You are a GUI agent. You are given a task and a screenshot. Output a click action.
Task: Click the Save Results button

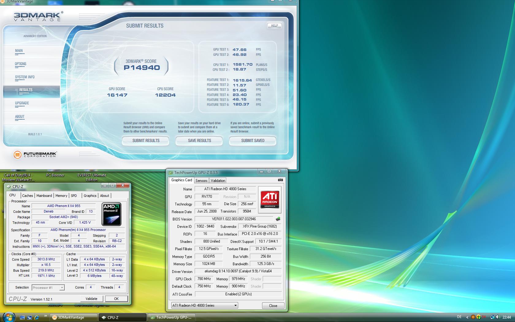[x=199, y=140]
